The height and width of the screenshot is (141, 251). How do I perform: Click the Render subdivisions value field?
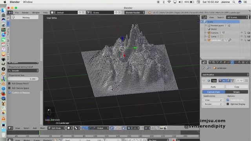213,104
